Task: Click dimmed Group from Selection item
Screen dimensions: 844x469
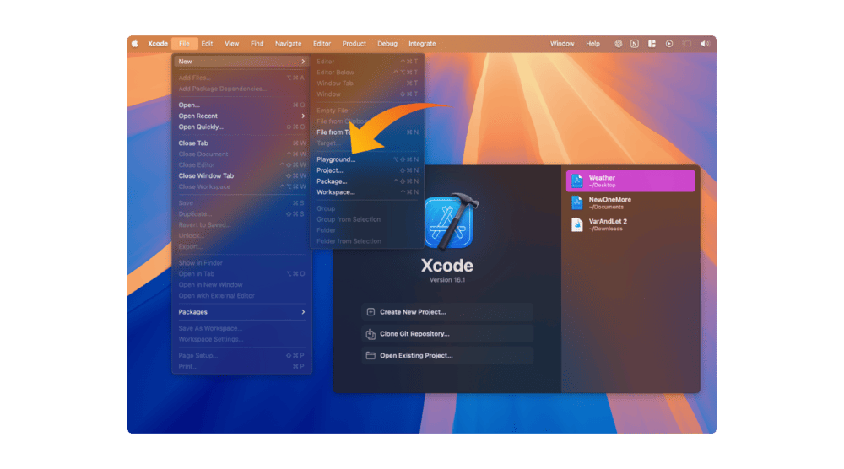Action: 367,219
